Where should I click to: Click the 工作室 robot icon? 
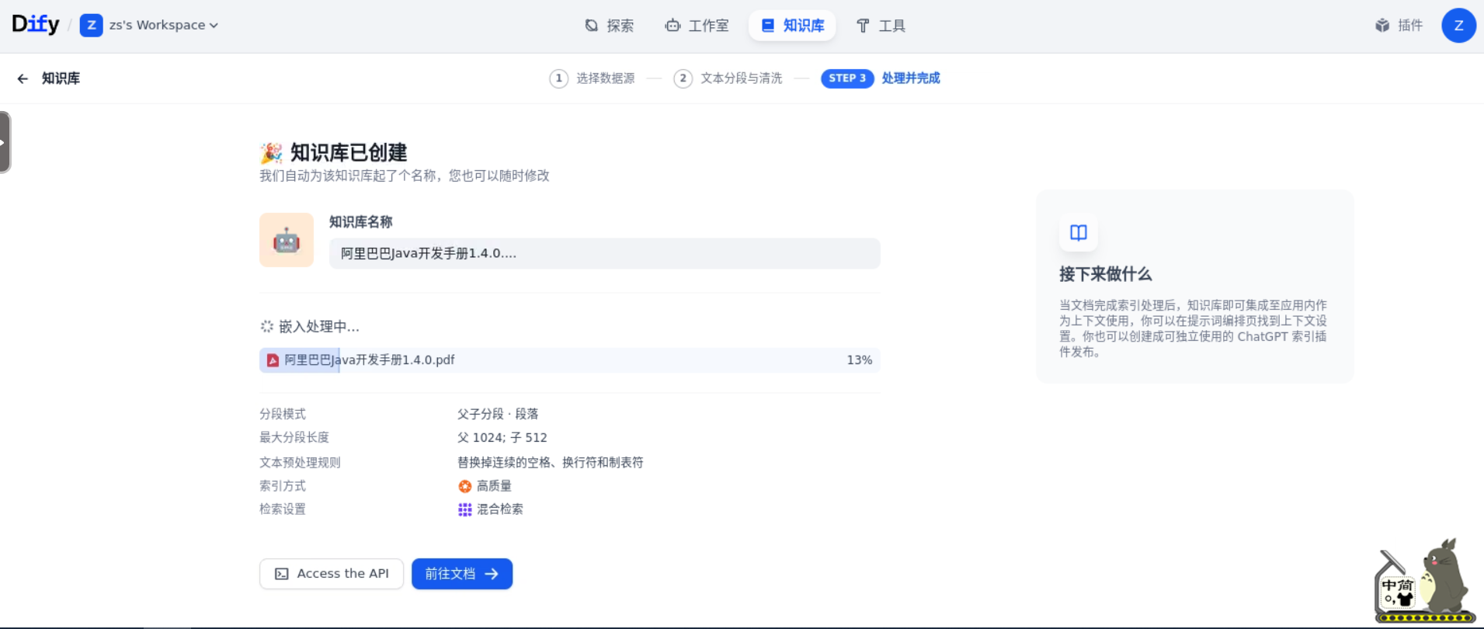tap(672, 26)
